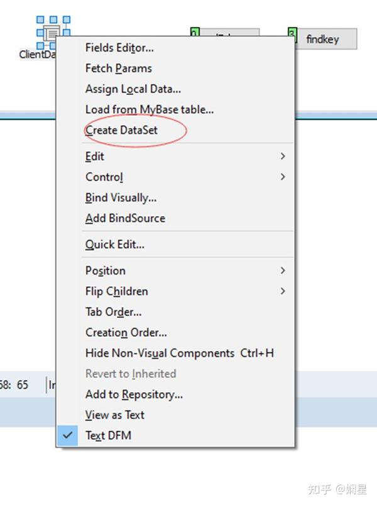Open the Tab Order dialog
377x505 pixels.
point(113,312)
